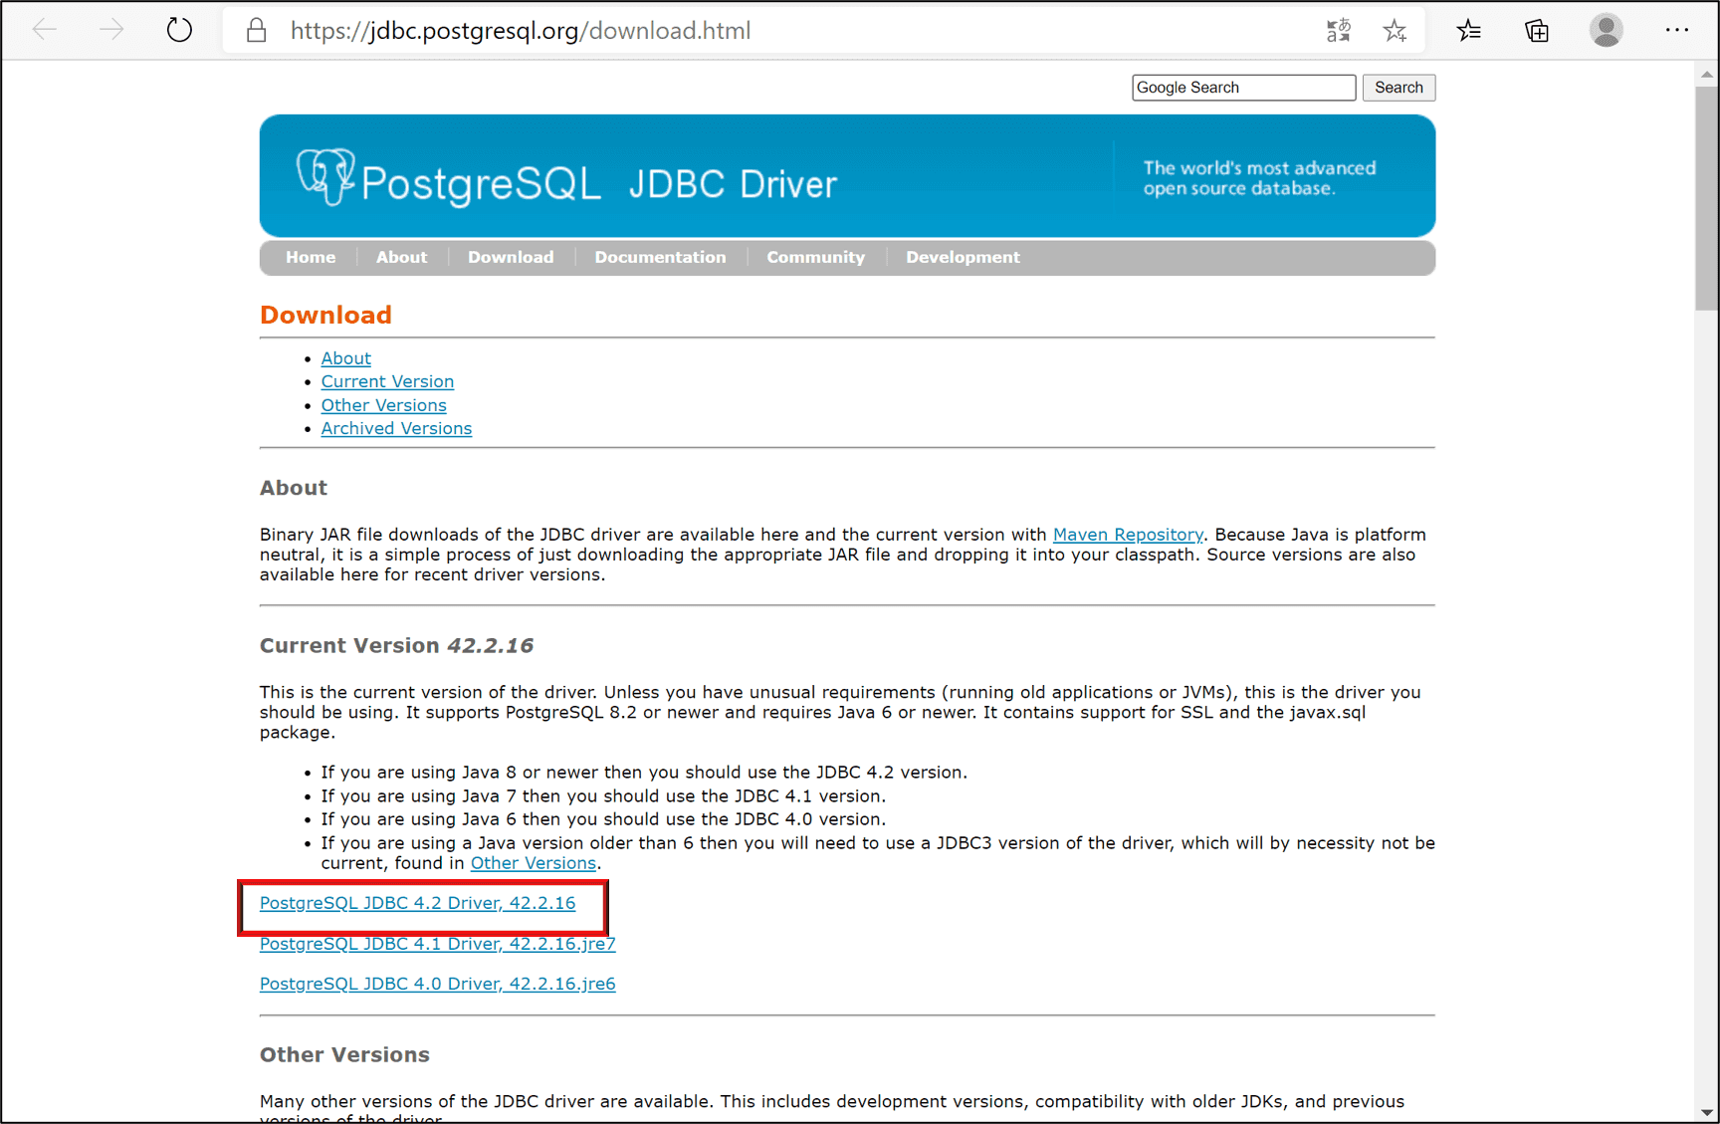Click the PostgreSQL JDBC Driver banner title

598,183
